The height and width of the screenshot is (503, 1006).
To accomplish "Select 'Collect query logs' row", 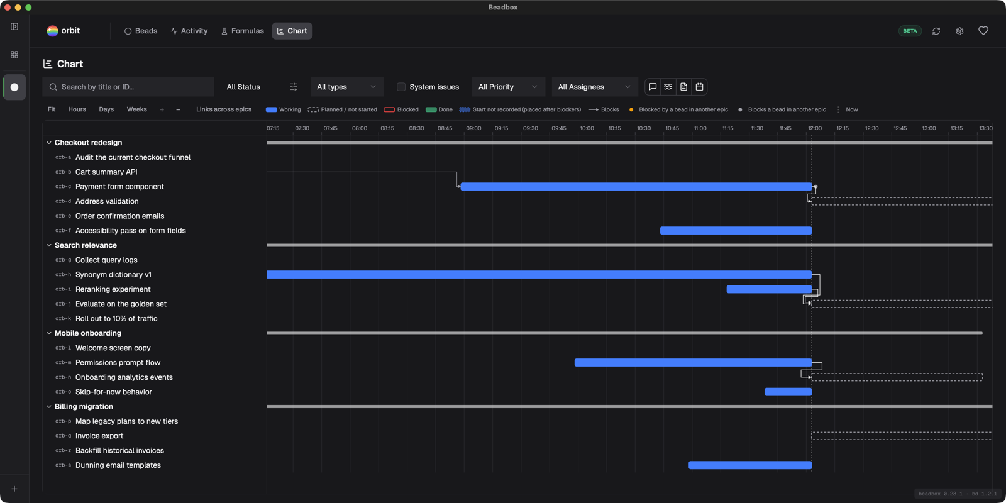I will (x=155, y=260).
